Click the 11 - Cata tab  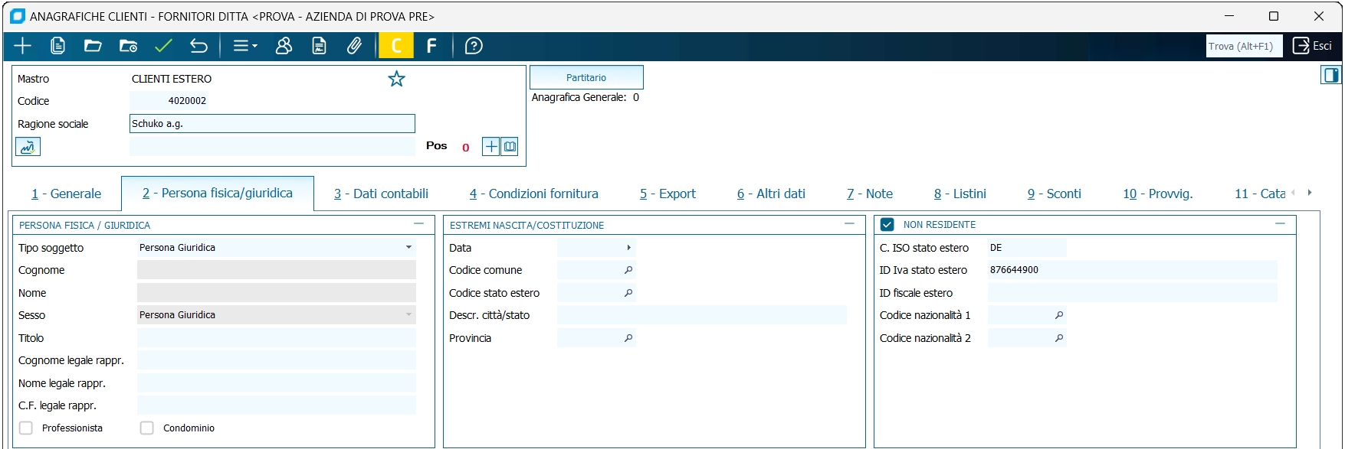[x=1260, y=194]
